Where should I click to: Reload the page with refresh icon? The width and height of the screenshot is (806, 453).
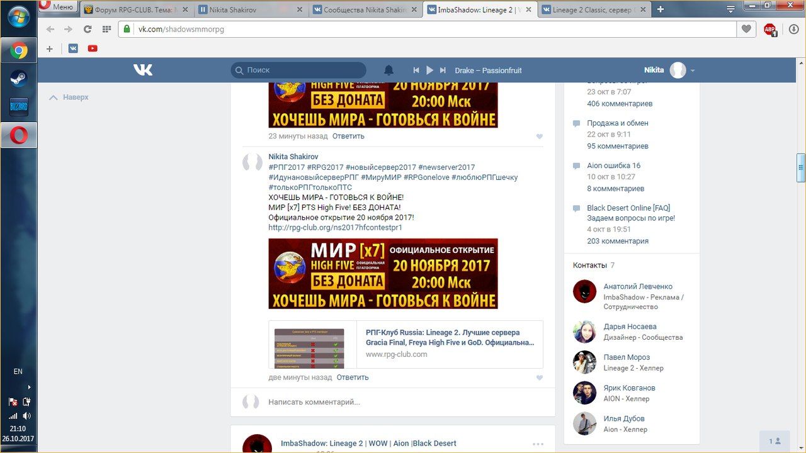(88, 29)
